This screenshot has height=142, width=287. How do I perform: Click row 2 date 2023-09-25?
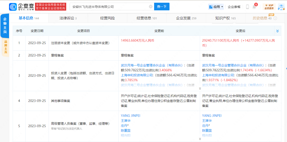click(37, 55)
